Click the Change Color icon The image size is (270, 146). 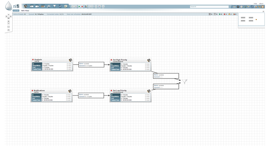(99, 6)
